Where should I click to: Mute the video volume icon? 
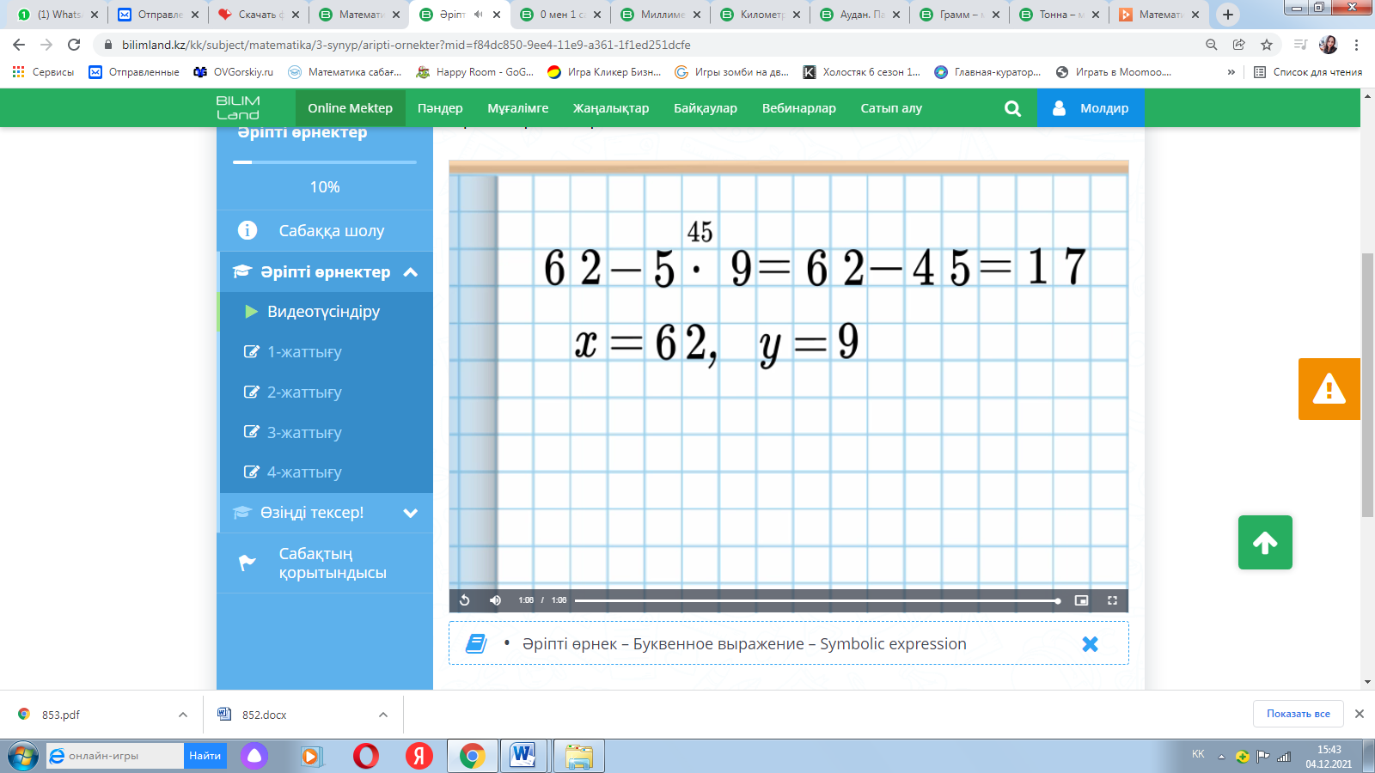pyautogui.click(x=496, y=600)
